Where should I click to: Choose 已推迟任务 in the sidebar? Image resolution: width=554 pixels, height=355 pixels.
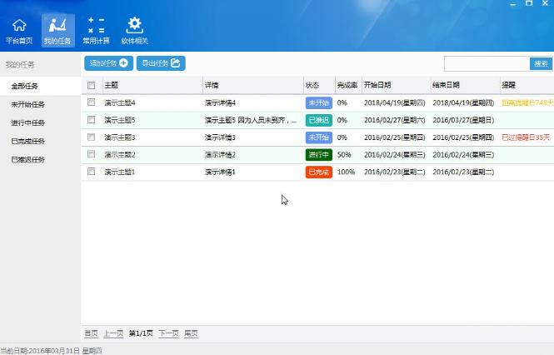27,160
